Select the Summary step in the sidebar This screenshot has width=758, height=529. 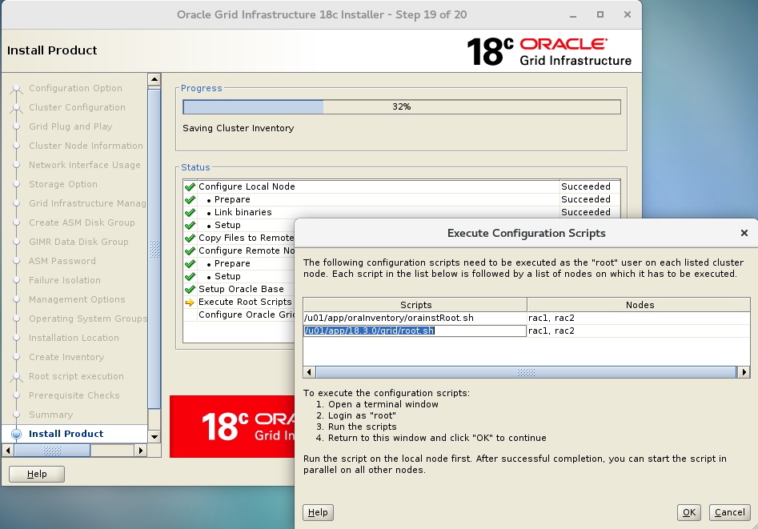tap(51, 415)
